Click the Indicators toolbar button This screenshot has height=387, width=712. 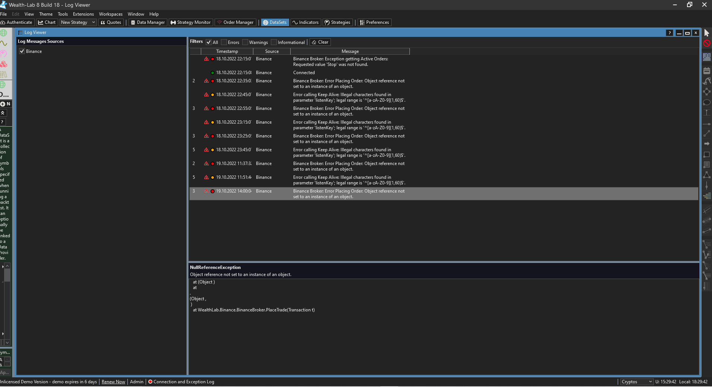305,22
